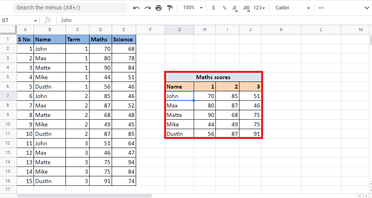Open the three-dots More toolbar options

(321, 8)
